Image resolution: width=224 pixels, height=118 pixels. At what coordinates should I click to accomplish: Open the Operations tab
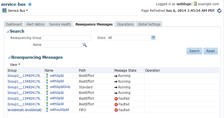pos(125,24)
